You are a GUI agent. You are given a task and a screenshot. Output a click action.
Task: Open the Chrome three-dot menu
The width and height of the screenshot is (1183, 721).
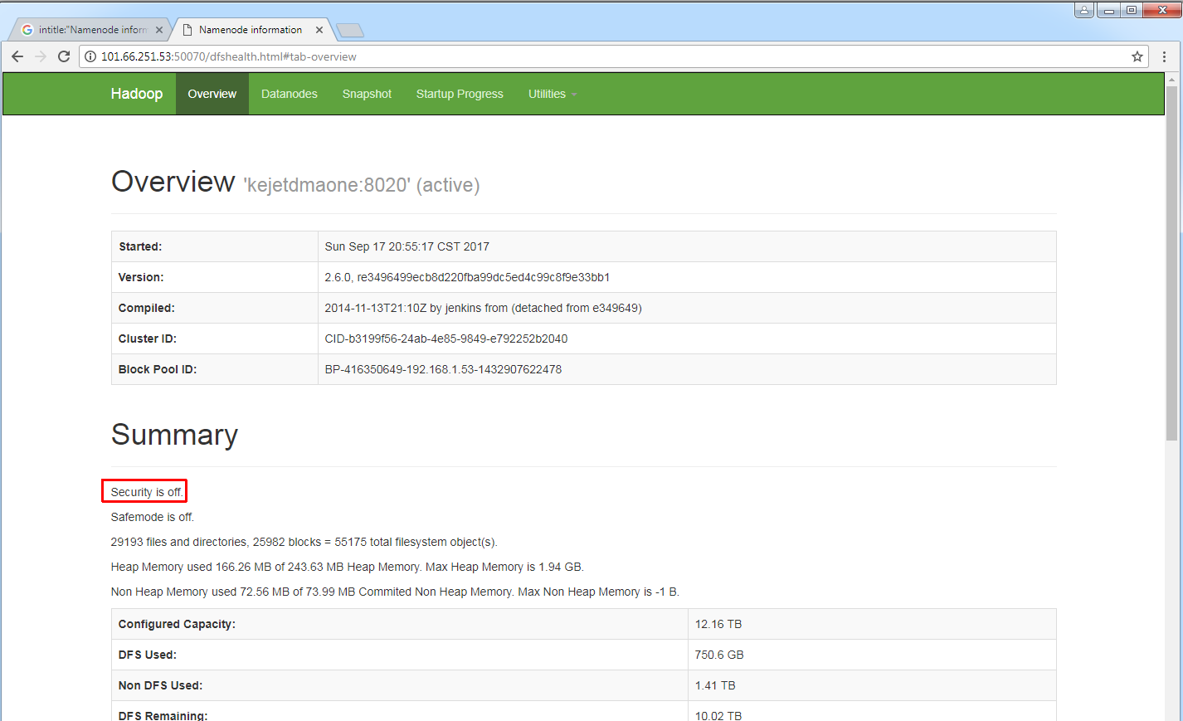tap(1164, 56)
